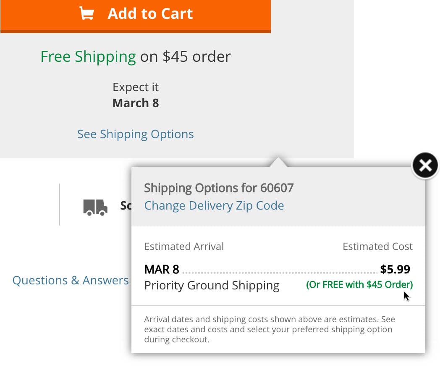Click the Or FREE with $45 Order note
The image size is (440, 373).
click(359, 285)
